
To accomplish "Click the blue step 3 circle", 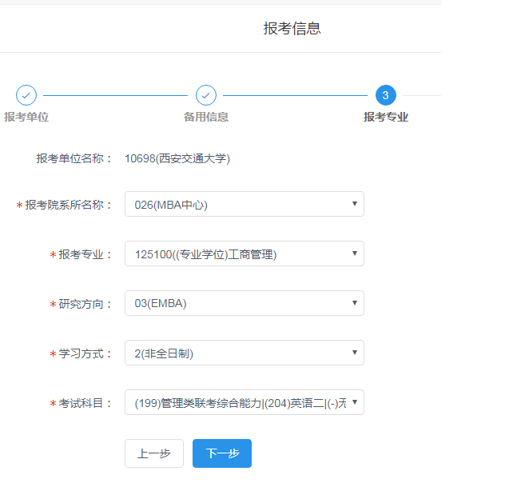I will (x=385, y=95).
